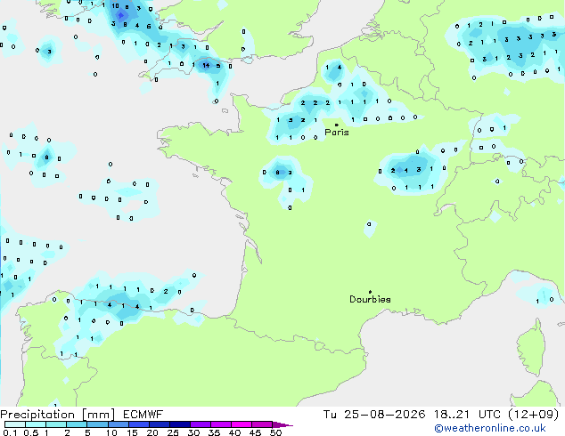Click the (12+09) forecast run label
565x436 pixels.
coord(533,415)
